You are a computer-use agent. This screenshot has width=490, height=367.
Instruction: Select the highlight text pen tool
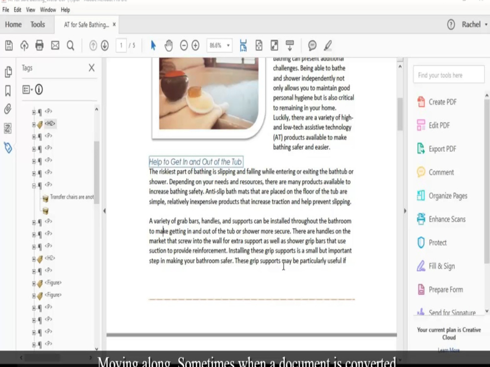click(327, 46)
